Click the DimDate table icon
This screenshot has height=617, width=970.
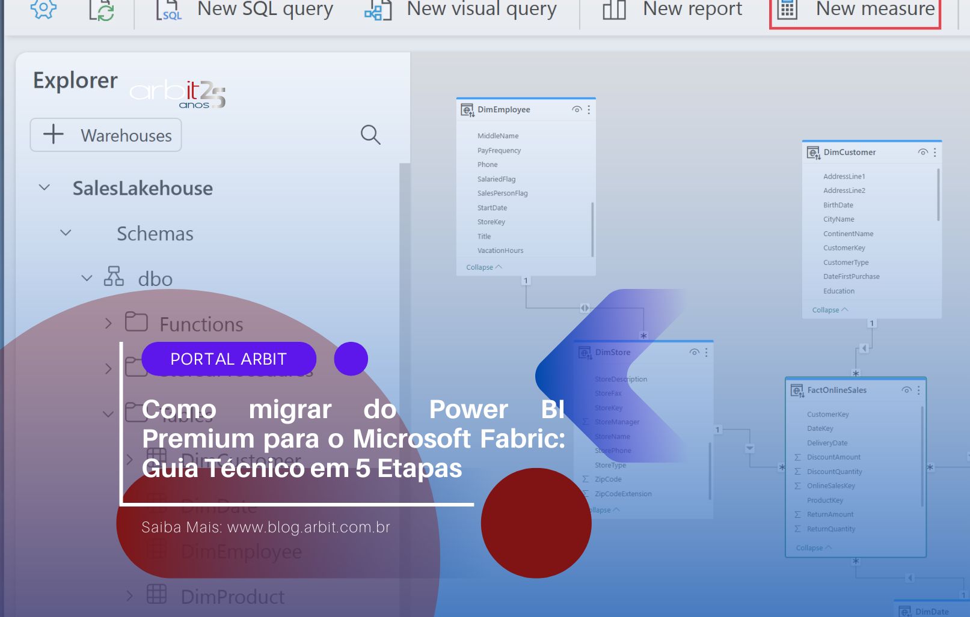click(x=905, y=611)
